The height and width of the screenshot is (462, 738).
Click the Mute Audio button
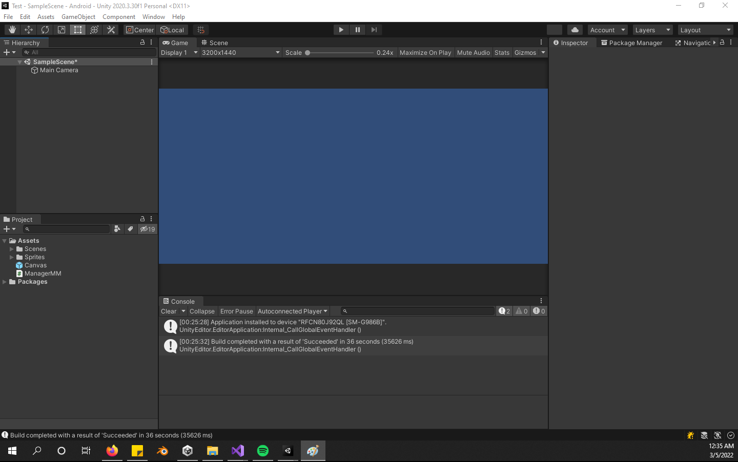pos(473,52)
